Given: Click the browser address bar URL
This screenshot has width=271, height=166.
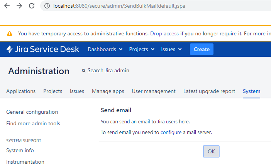Looking at the screenshot, I should (119, 6).
